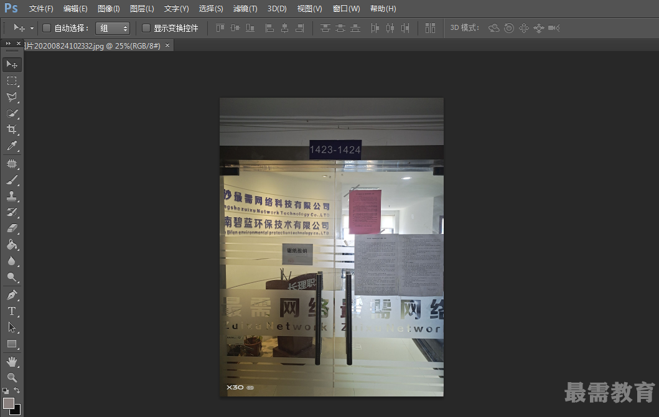Open the 编辑(E) menu
The image size is (659, 417).
pos(75,9)
